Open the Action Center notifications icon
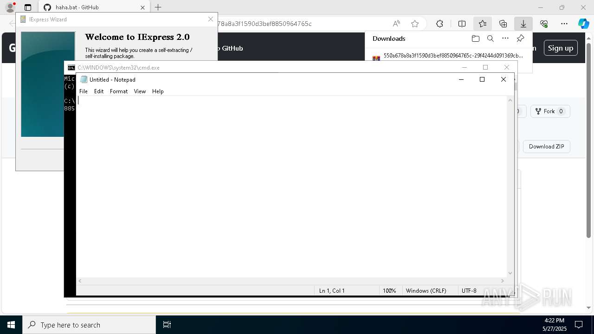Screen dimensions: 594x334 click(579, 325)
